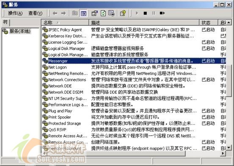
Task: Start the service with play icon
Action: pyautogui.click(x=137, y=13)
